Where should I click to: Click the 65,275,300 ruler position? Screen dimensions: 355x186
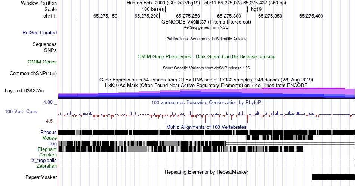tap(229, 16)
